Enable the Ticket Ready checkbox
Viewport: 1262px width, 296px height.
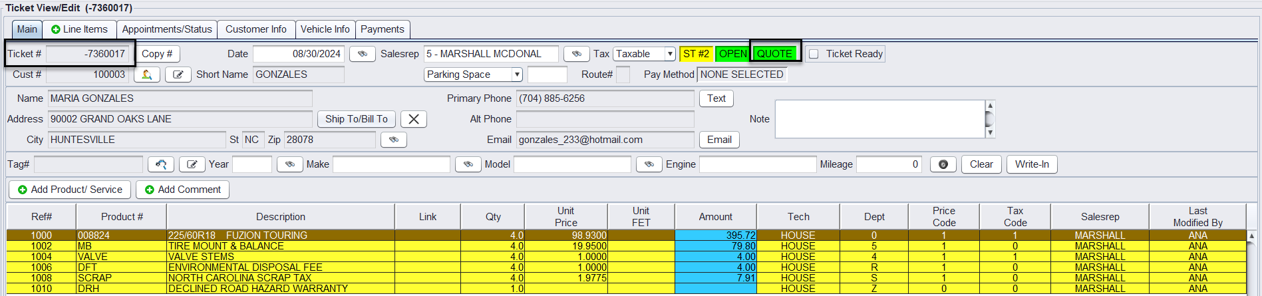(814, 54)
